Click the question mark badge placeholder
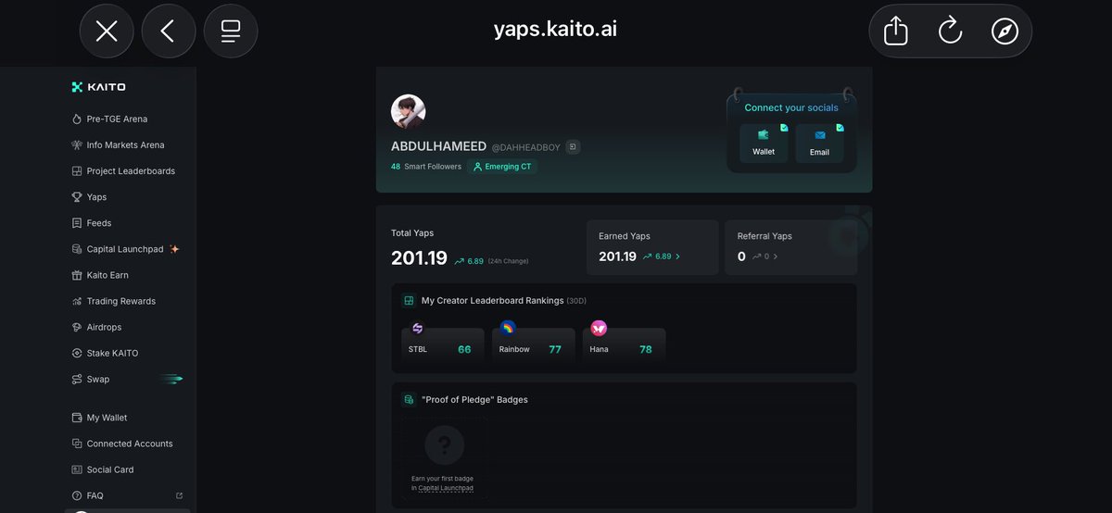Image resolution: width=1112 pixels, height=513 pixels. click(x=445, y=445)
